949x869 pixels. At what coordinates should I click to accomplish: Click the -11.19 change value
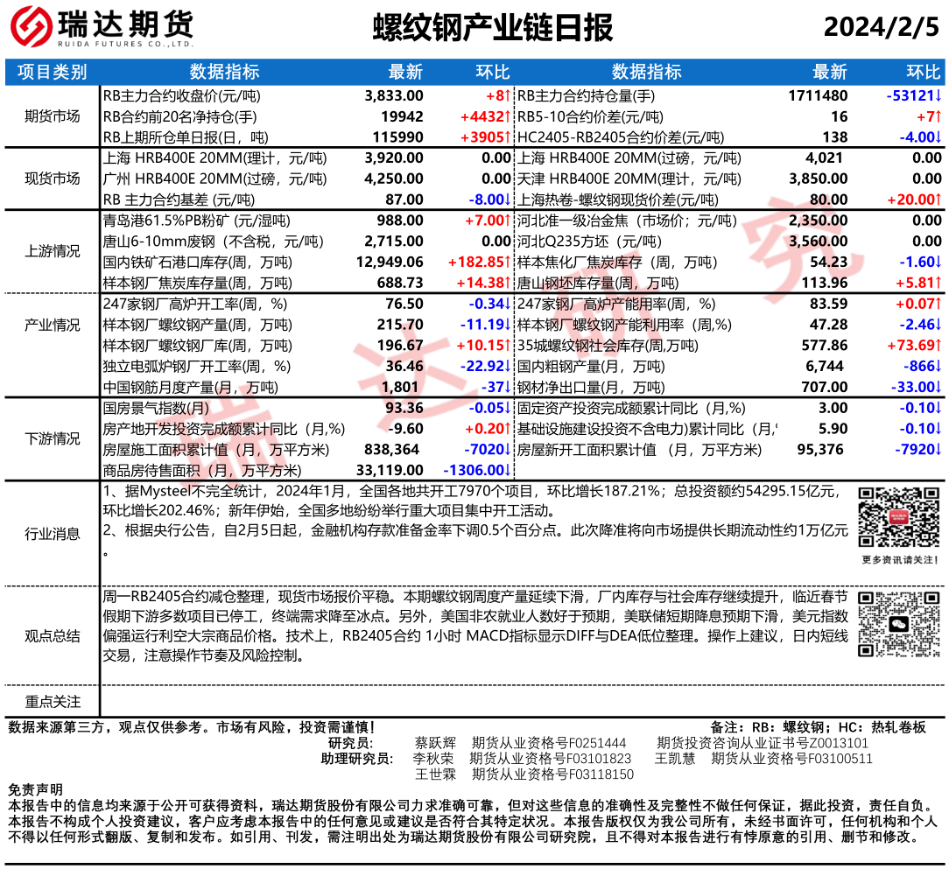pyautogui.click(x=486, y=325)
